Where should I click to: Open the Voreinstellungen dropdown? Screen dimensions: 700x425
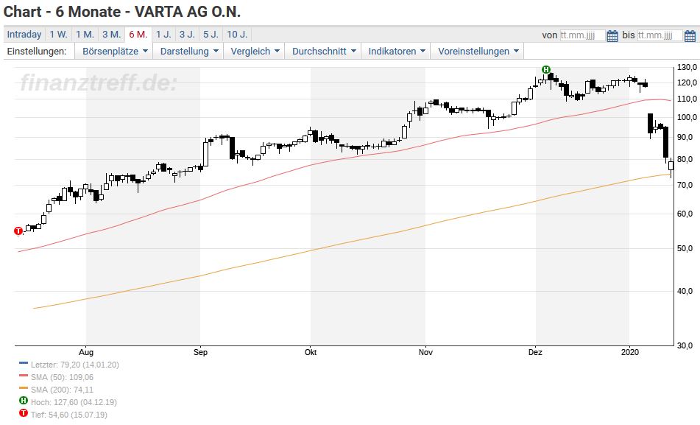point(478,52)
